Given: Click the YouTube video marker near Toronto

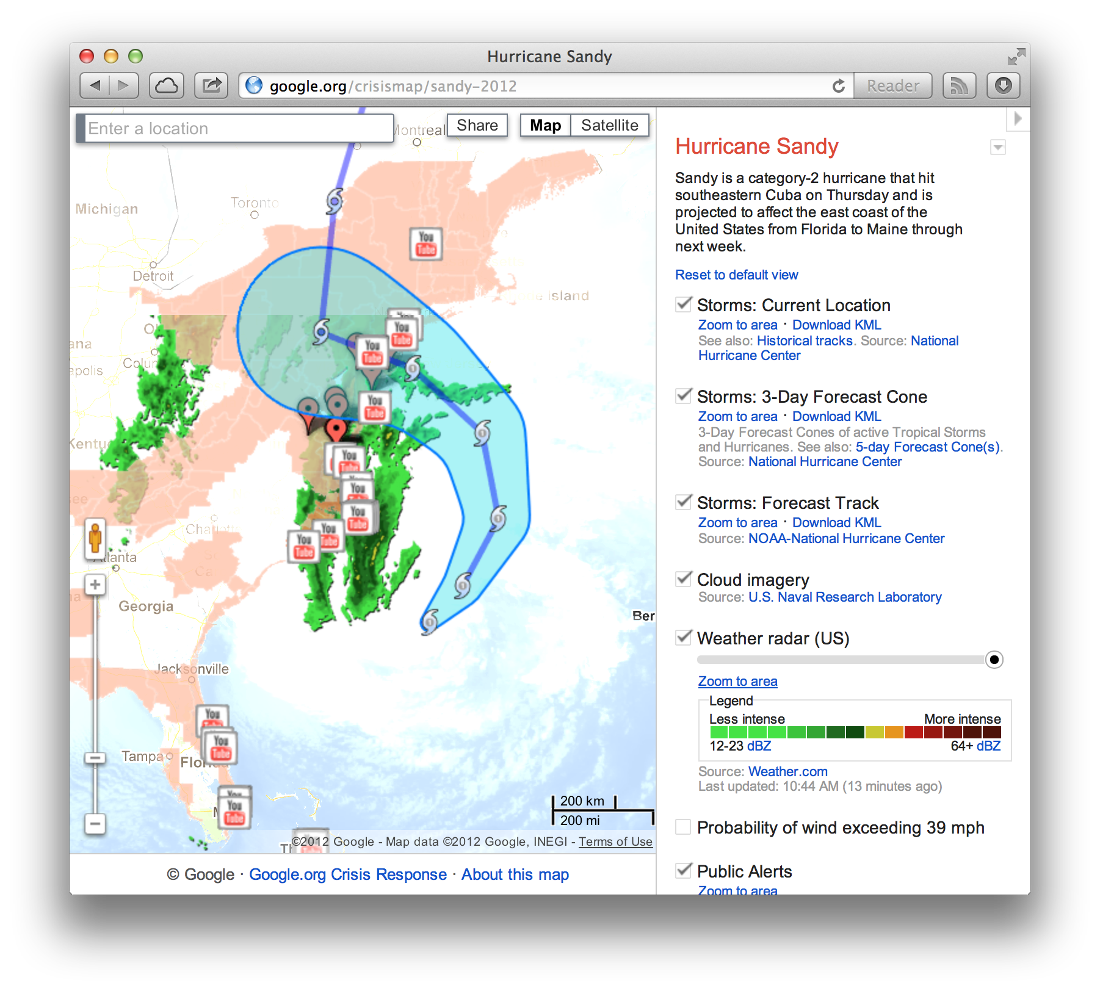Looking at the screenshot, I should coord(426,243).
